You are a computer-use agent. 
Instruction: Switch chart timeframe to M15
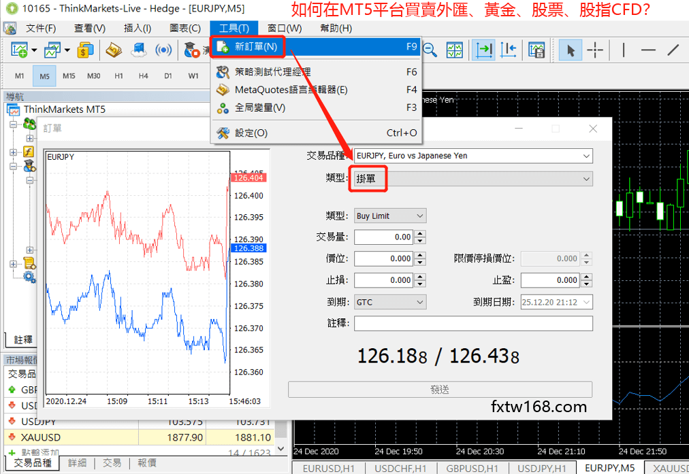(69, 76)
